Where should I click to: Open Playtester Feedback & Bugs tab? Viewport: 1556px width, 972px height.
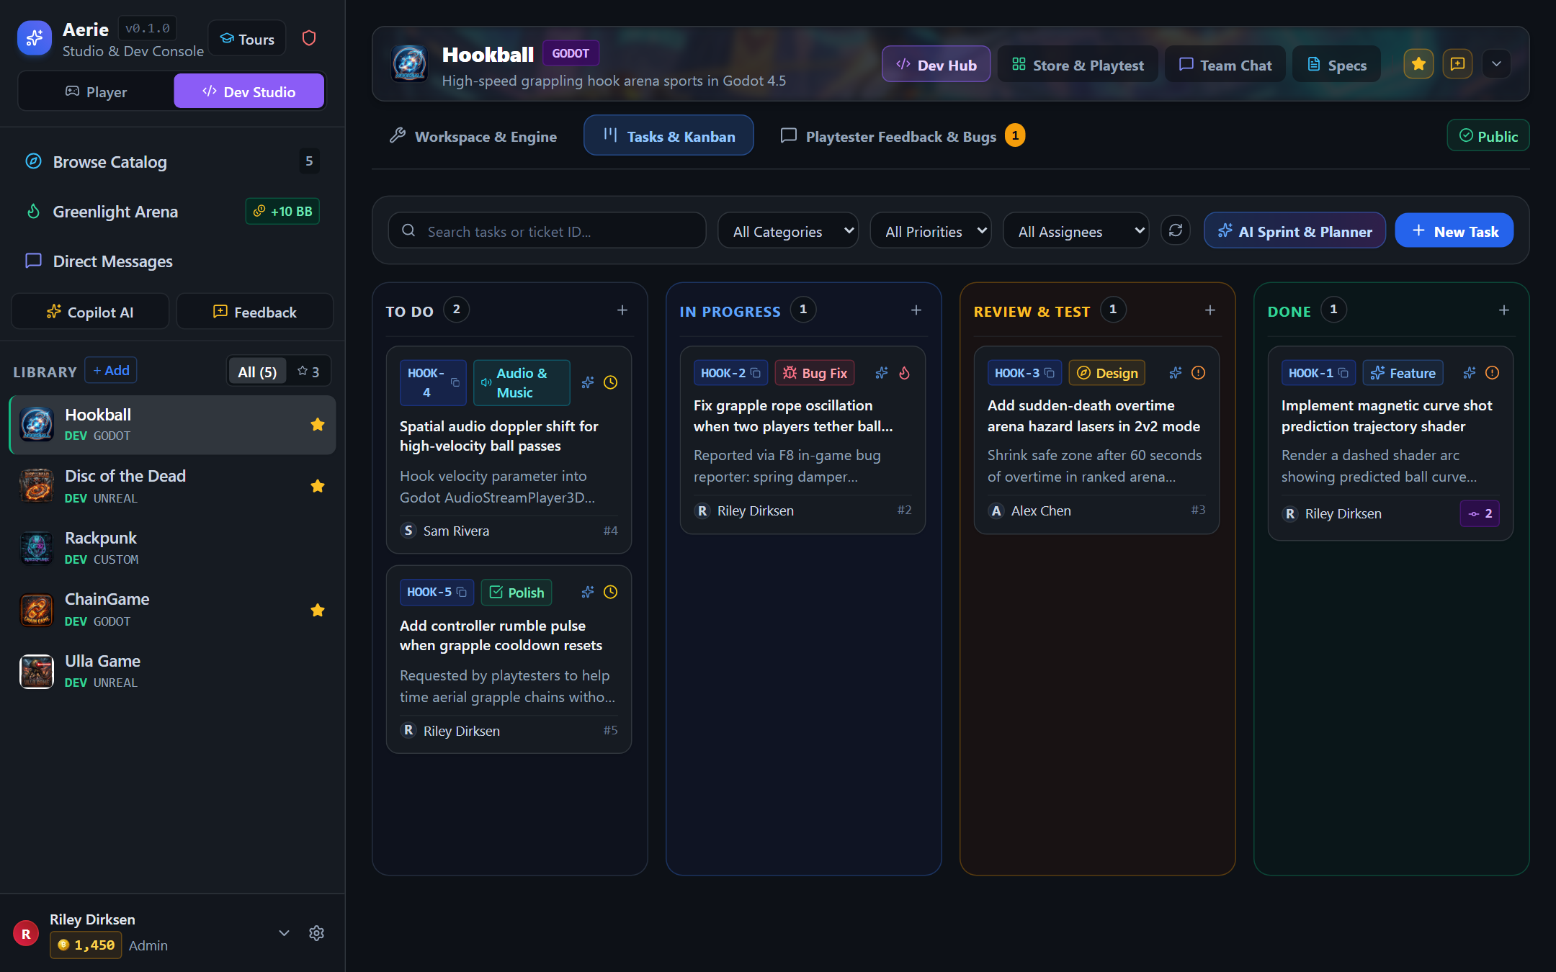[x=903, y=136]
